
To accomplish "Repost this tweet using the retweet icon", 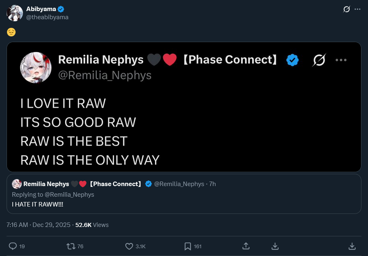I will click(x=71, y=246).
